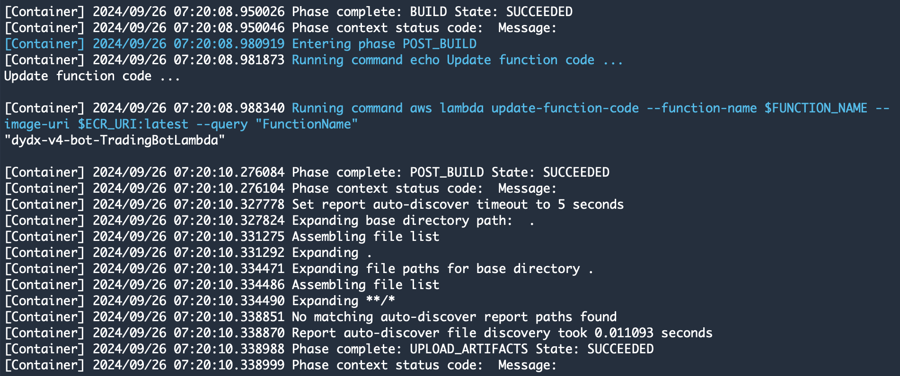Click 'Expanding file paths for base directory' line

click(299, 269)
